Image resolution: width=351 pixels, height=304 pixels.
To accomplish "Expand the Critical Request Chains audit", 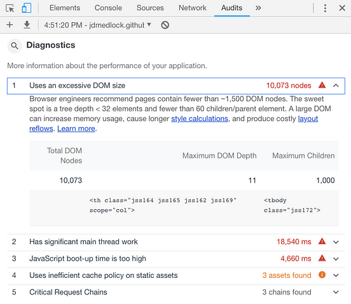I will tap(336, 292).
